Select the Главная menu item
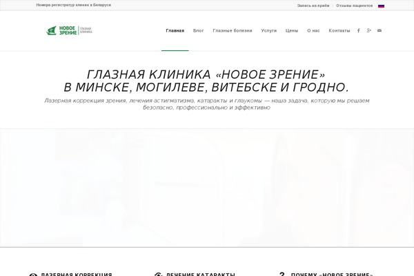The image size is (414, 276). point(175,30)
